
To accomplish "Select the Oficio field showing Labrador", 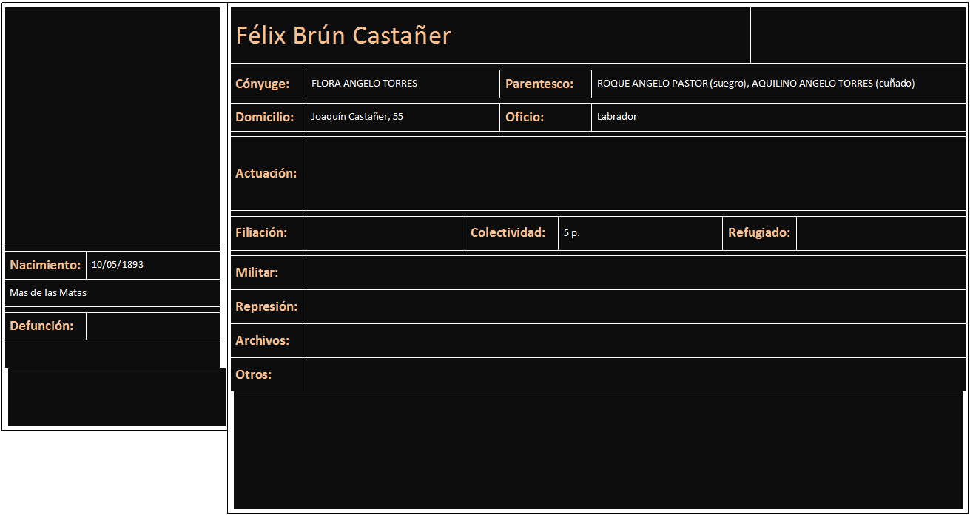I will (778, 117).
